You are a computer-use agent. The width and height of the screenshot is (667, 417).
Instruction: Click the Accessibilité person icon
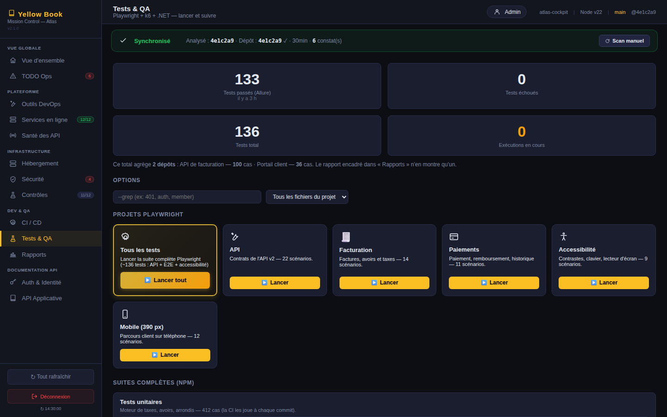coord(563,237)
